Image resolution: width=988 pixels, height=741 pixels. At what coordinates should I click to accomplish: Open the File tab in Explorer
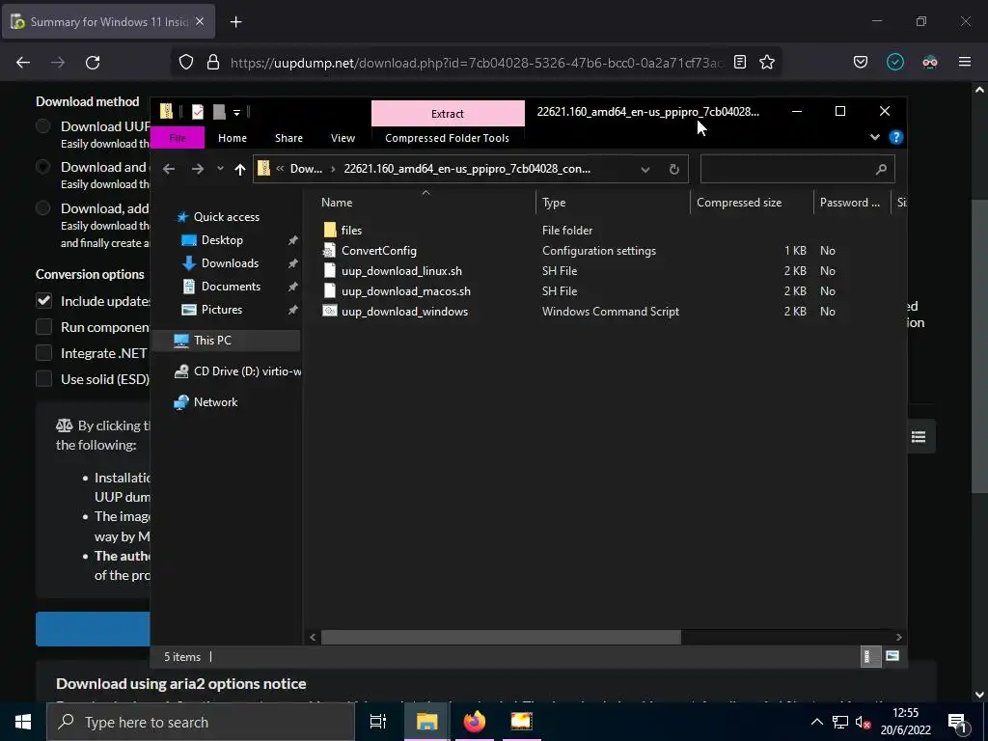point(178,138)
